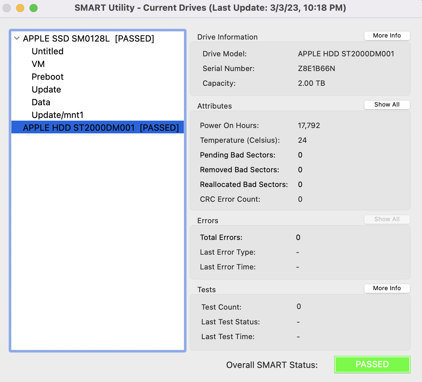Viewport: 422px width, 382px height.
Task: Click the Temperature (Celsius) label
Action: tap(240, 140)
